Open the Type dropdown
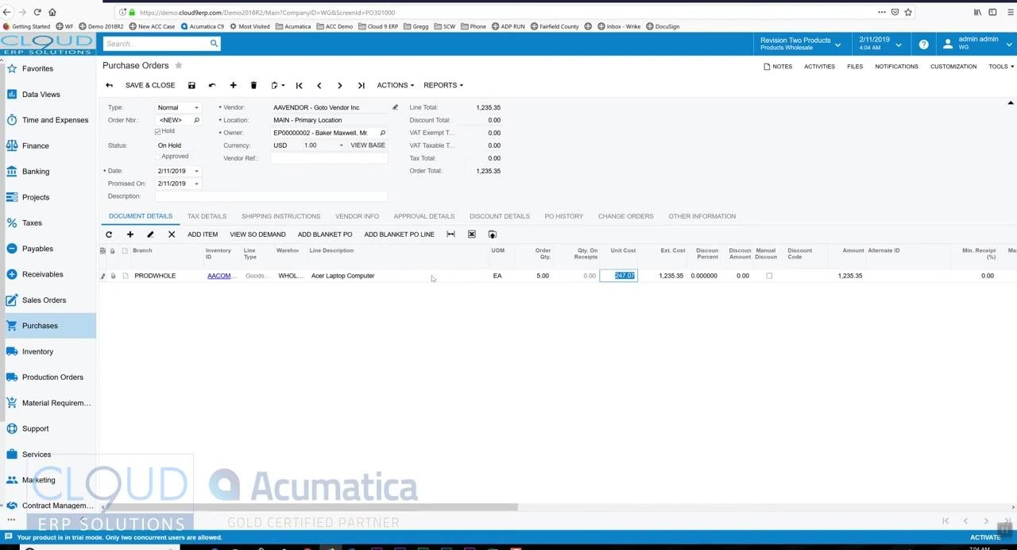 196,107
